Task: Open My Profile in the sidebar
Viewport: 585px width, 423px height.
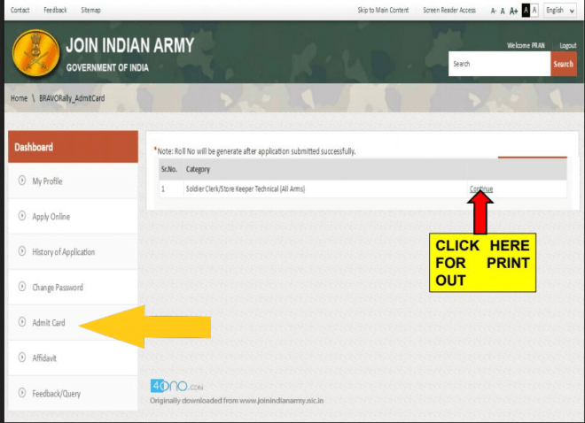Action: point(73,181)
